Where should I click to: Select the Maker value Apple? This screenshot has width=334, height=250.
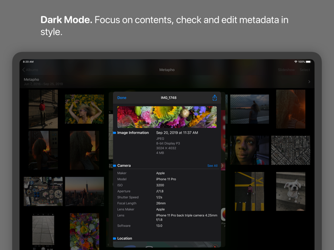[x=160, y=173]
